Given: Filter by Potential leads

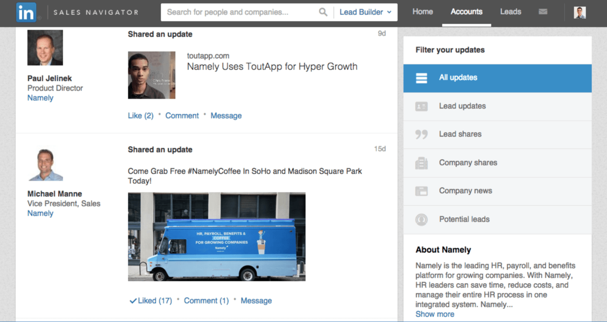Looking at the screenshot, I should [x=497, y=220].
